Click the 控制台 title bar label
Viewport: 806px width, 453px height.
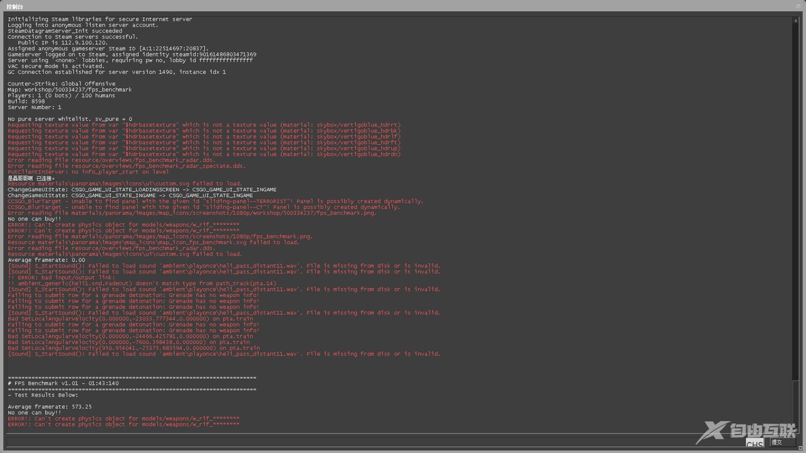pos(15,7)
